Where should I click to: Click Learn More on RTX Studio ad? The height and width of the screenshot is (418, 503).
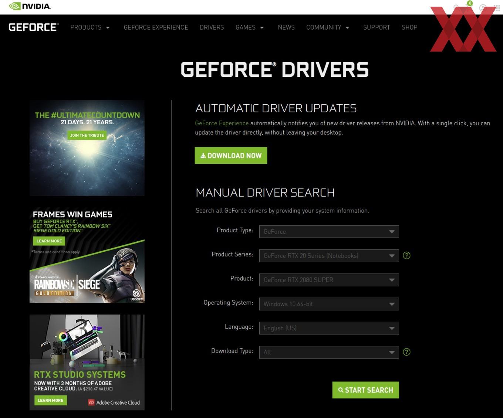point(50,400)
